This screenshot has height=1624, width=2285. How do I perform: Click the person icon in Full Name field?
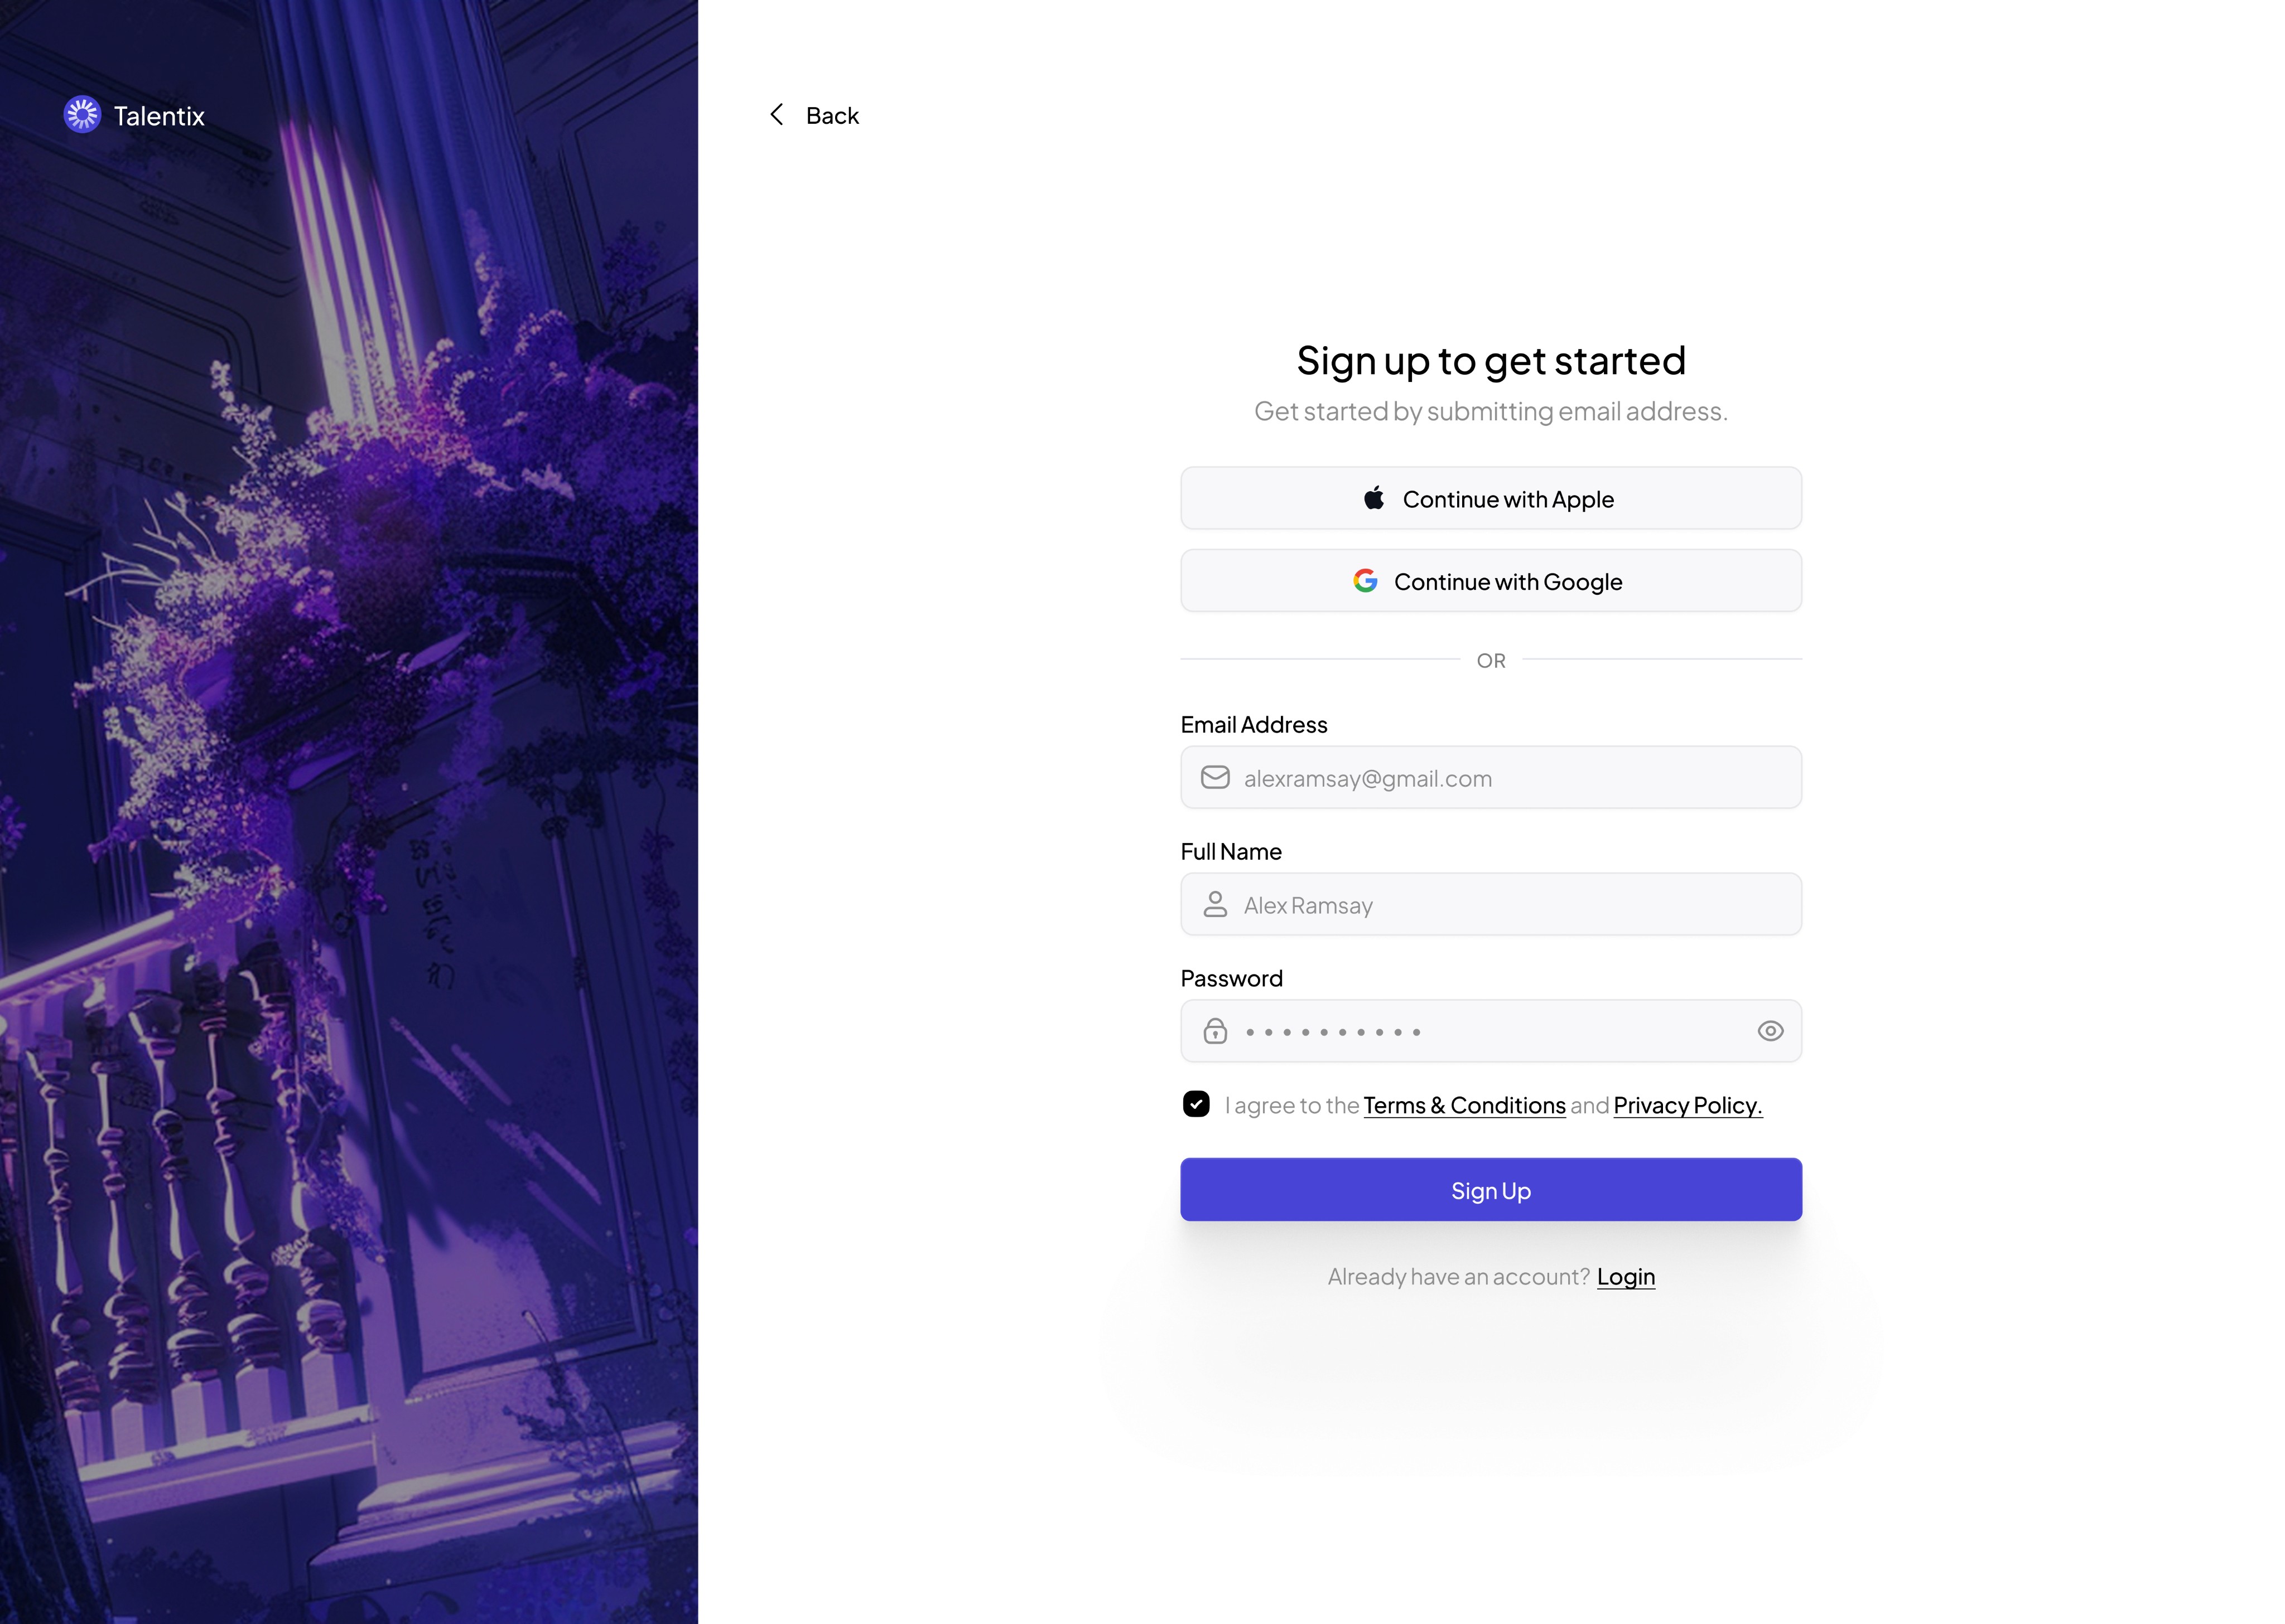click(x=1214, y=905)
